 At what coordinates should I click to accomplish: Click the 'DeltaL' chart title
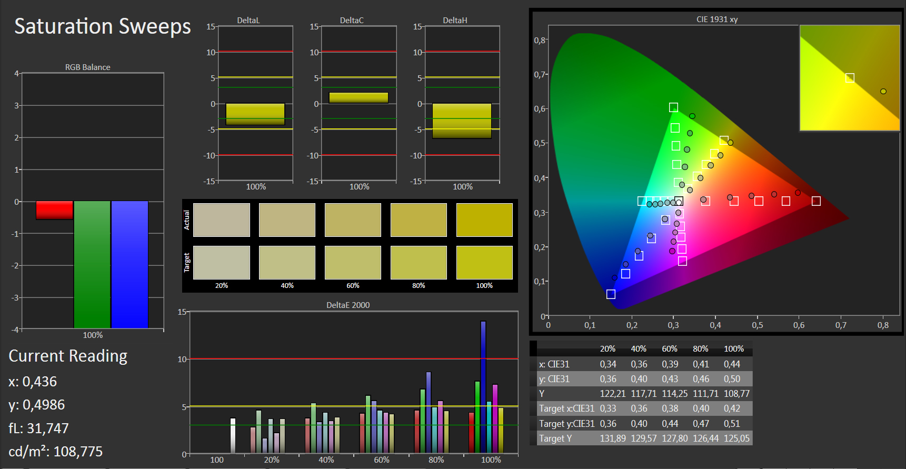click(248, 21)
